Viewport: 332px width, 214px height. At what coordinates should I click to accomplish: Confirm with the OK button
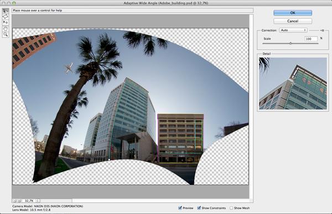pyautogui.click(x=293, y=13)
